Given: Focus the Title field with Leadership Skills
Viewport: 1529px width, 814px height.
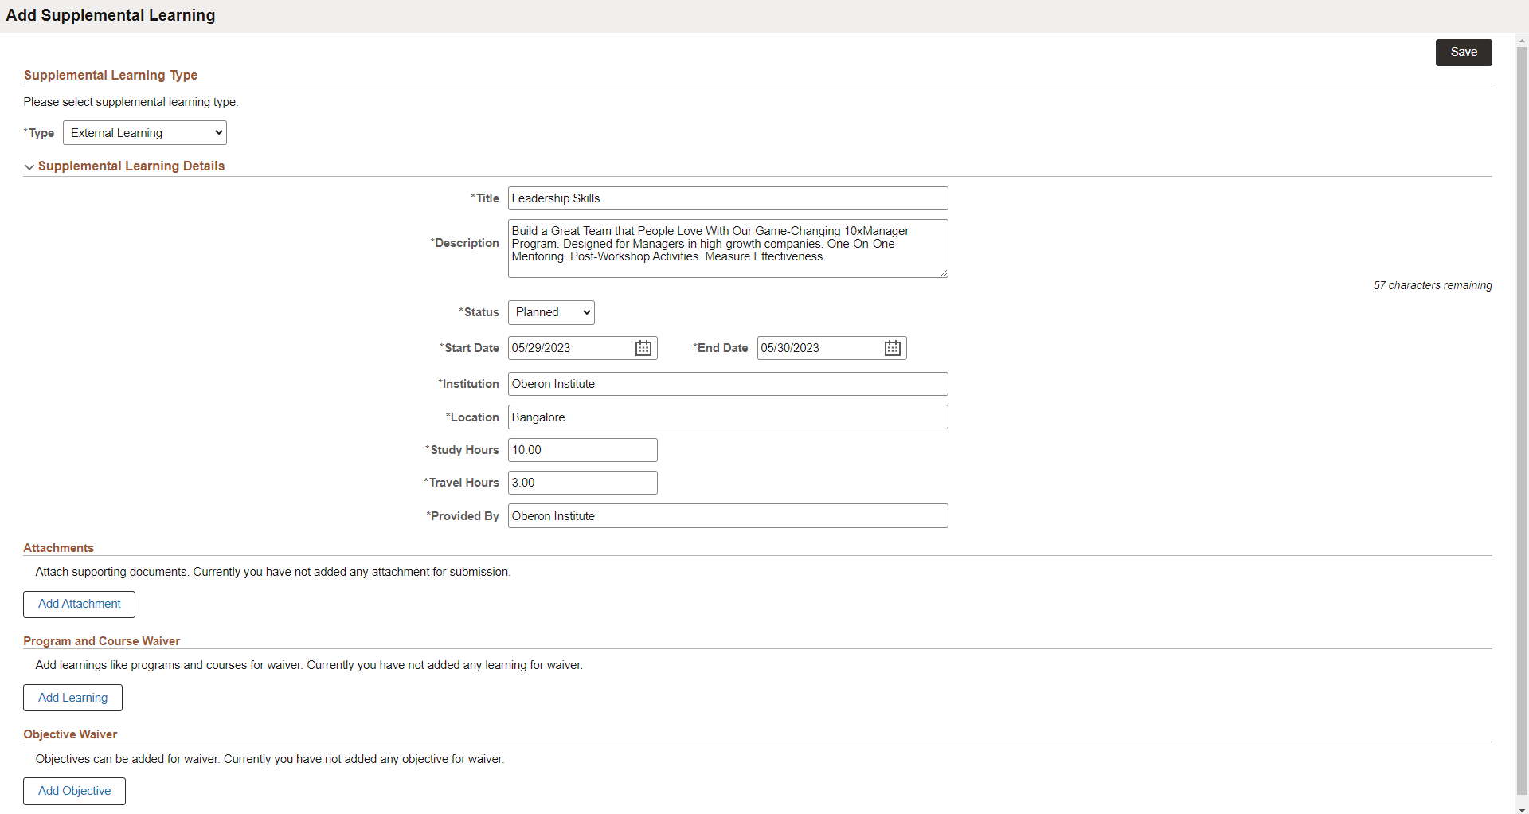Looking at the screenshot, I should 728,198.
